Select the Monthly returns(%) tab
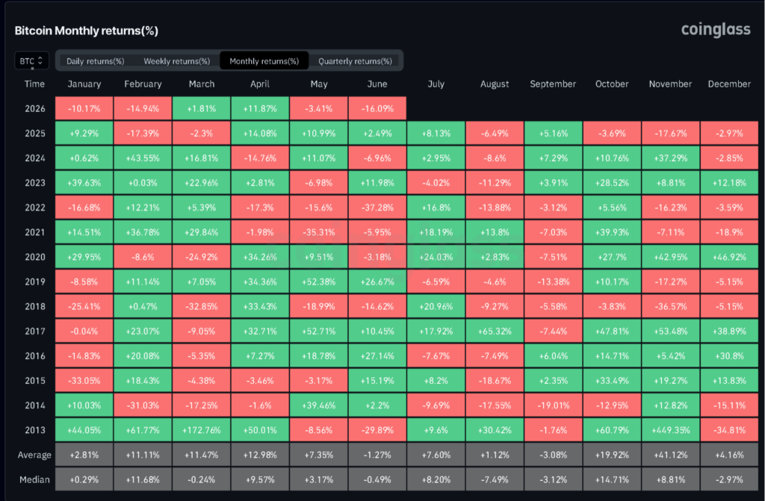 264,61
